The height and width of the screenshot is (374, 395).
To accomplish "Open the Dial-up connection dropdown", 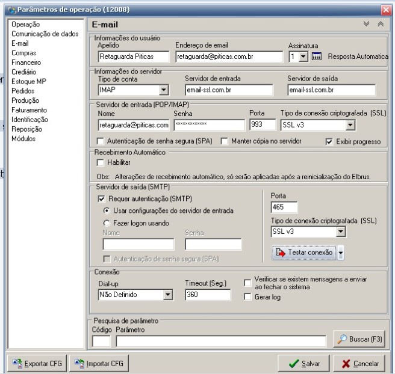I will [x=167, y=295].
